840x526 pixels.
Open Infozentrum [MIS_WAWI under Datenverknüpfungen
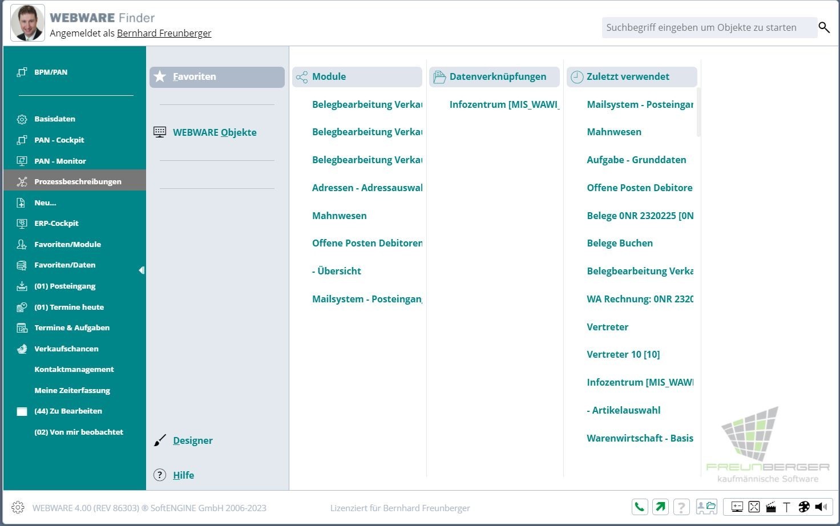[504, 104]
